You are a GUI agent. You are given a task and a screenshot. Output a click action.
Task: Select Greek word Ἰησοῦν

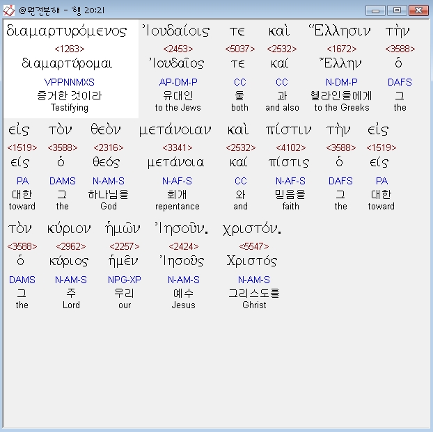point(182,229)
